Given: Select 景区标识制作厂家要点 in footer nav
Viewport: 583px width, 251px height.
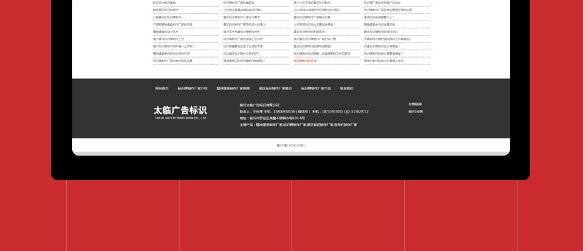Looking at the screenshot, I should click(276, 89).
